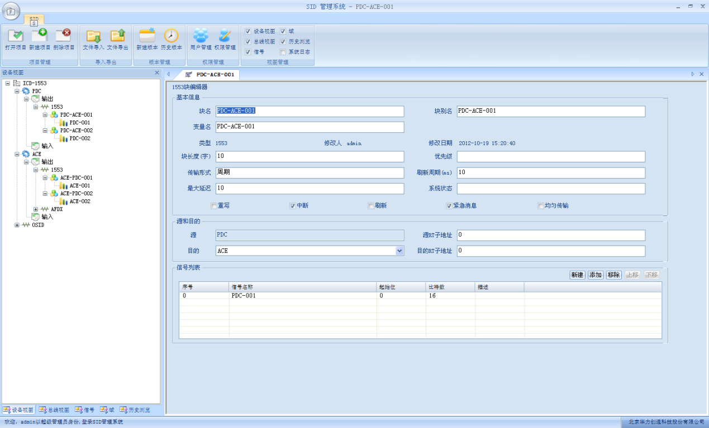
Task: Open the round application menu button
Action: click(x=11, y=11)
